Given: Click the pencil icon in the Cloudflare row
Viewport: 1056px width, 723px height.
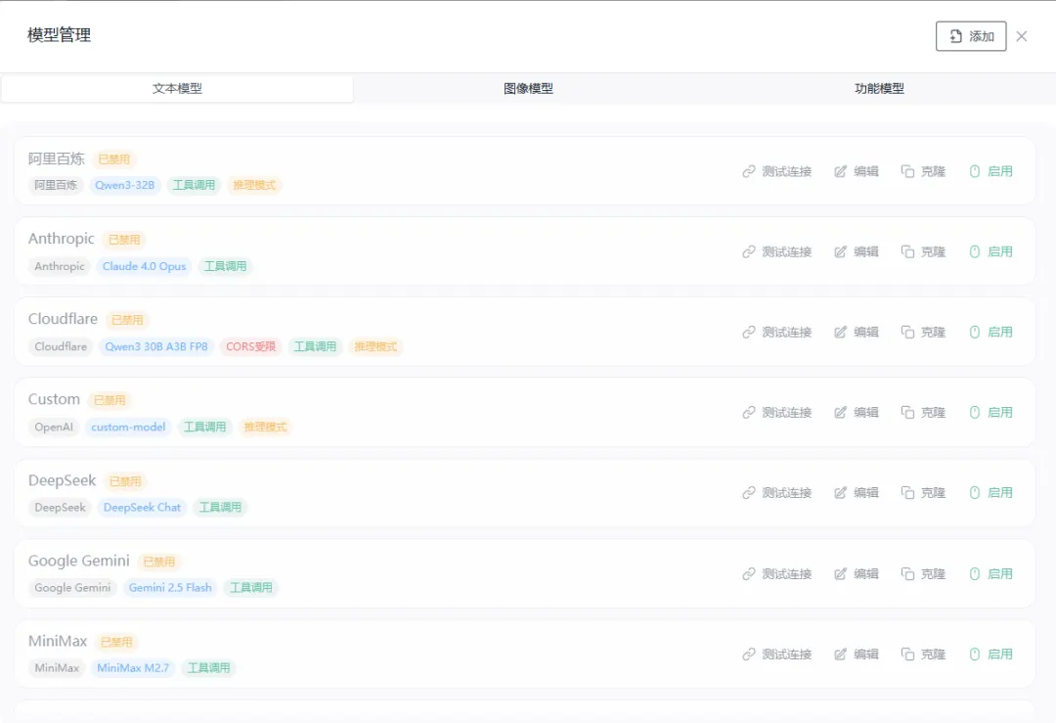Looking at the screenshot, I should click(x=840, y=333).
